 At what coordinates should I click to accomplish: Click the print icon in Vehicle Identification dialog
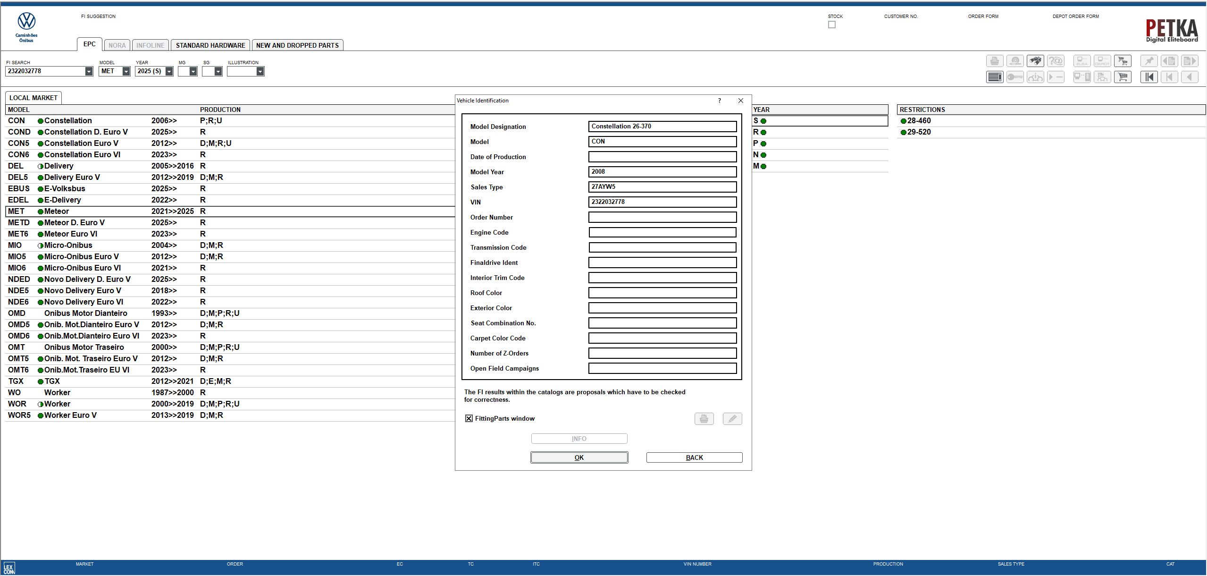point(704,419)
